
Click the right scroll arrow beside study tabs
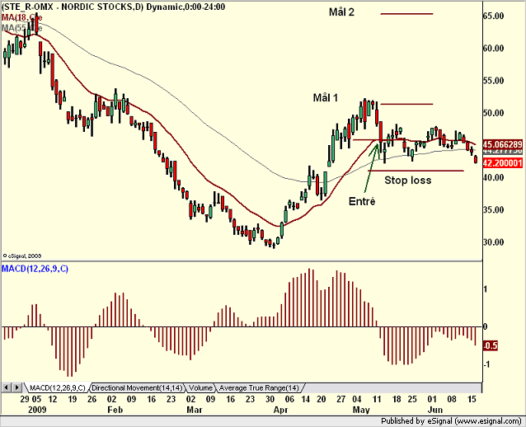(17, 387)
